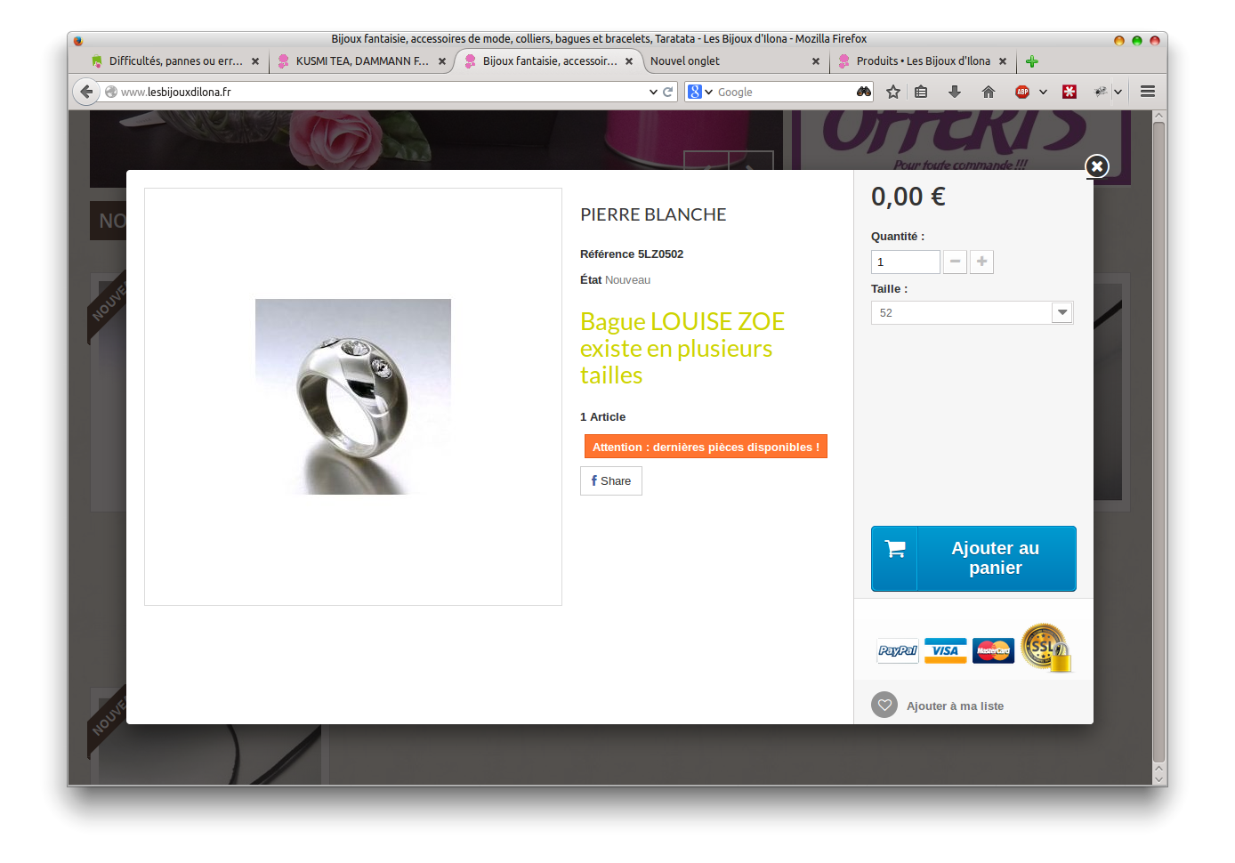The height and width of the screenshot is (863, 1235).
Task: Increase quantity with the plus button
Action: coord(981,262)
